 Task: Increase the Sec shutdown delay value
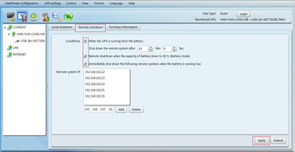coord(175,47)
